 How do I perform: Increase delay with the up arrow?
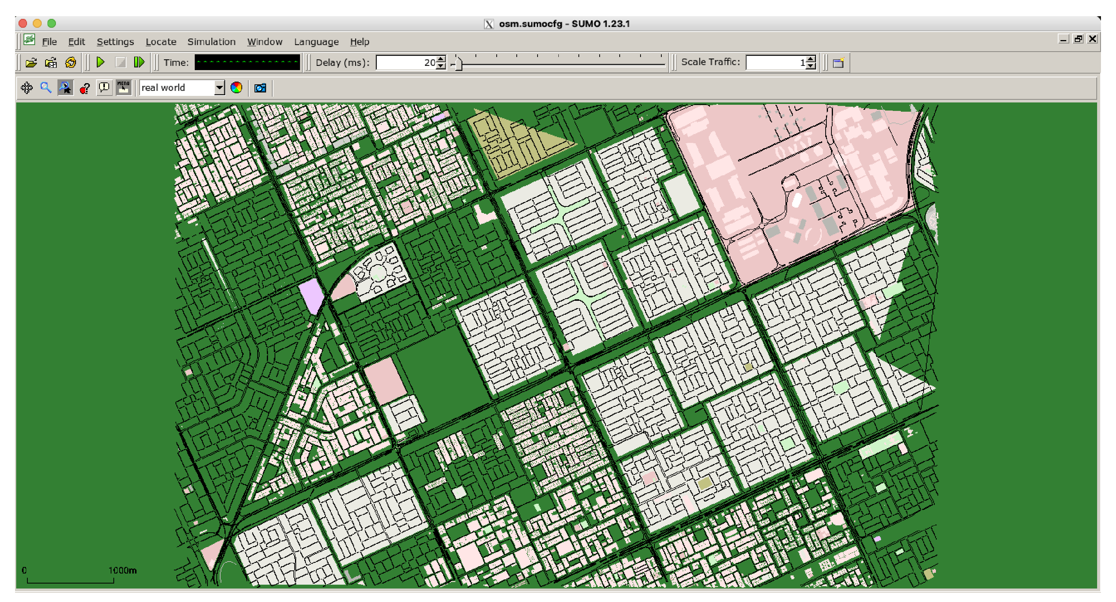(441, 59)
